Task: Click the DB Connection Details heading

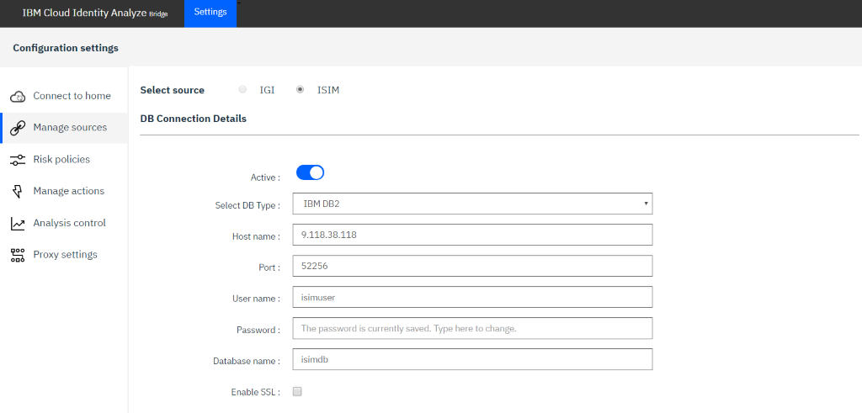Action: tap(194, 119)
